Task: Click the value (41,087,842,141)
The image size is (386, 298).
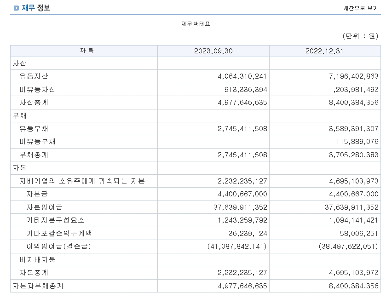Action: [237, 246]
